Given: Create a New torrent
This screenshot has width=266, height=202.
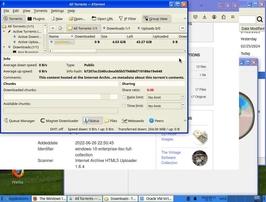Looking at the screenshot, I should coord(57,19).
